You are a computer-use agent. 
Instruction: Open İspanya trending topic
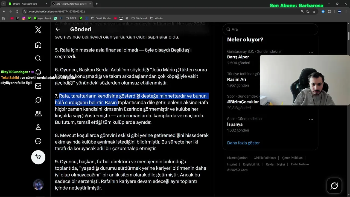tap(235, 124)
